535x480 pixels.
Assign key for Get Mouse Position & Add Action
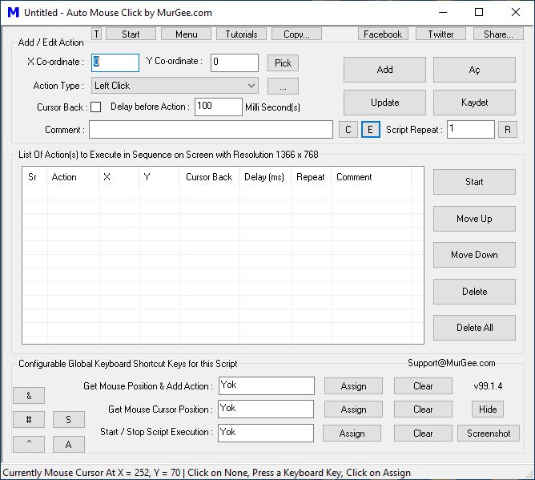tap(353, 386)
